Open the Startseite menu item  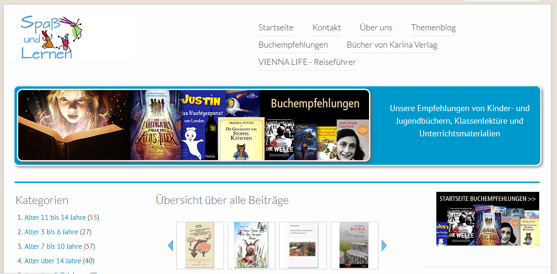coord(276,28)
